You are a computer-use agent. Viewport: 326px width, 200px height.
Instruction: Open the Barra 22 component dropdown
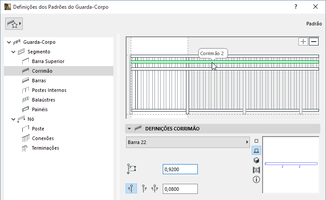(188, 142)
